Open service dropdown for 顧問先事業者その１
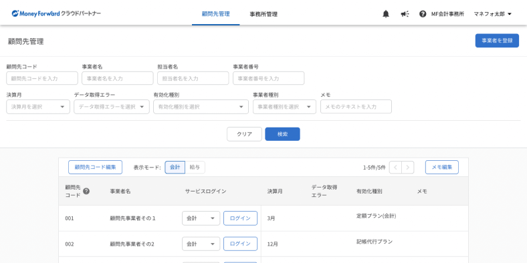The width and height of the screenshot is (527, 263). click(201, 218)
